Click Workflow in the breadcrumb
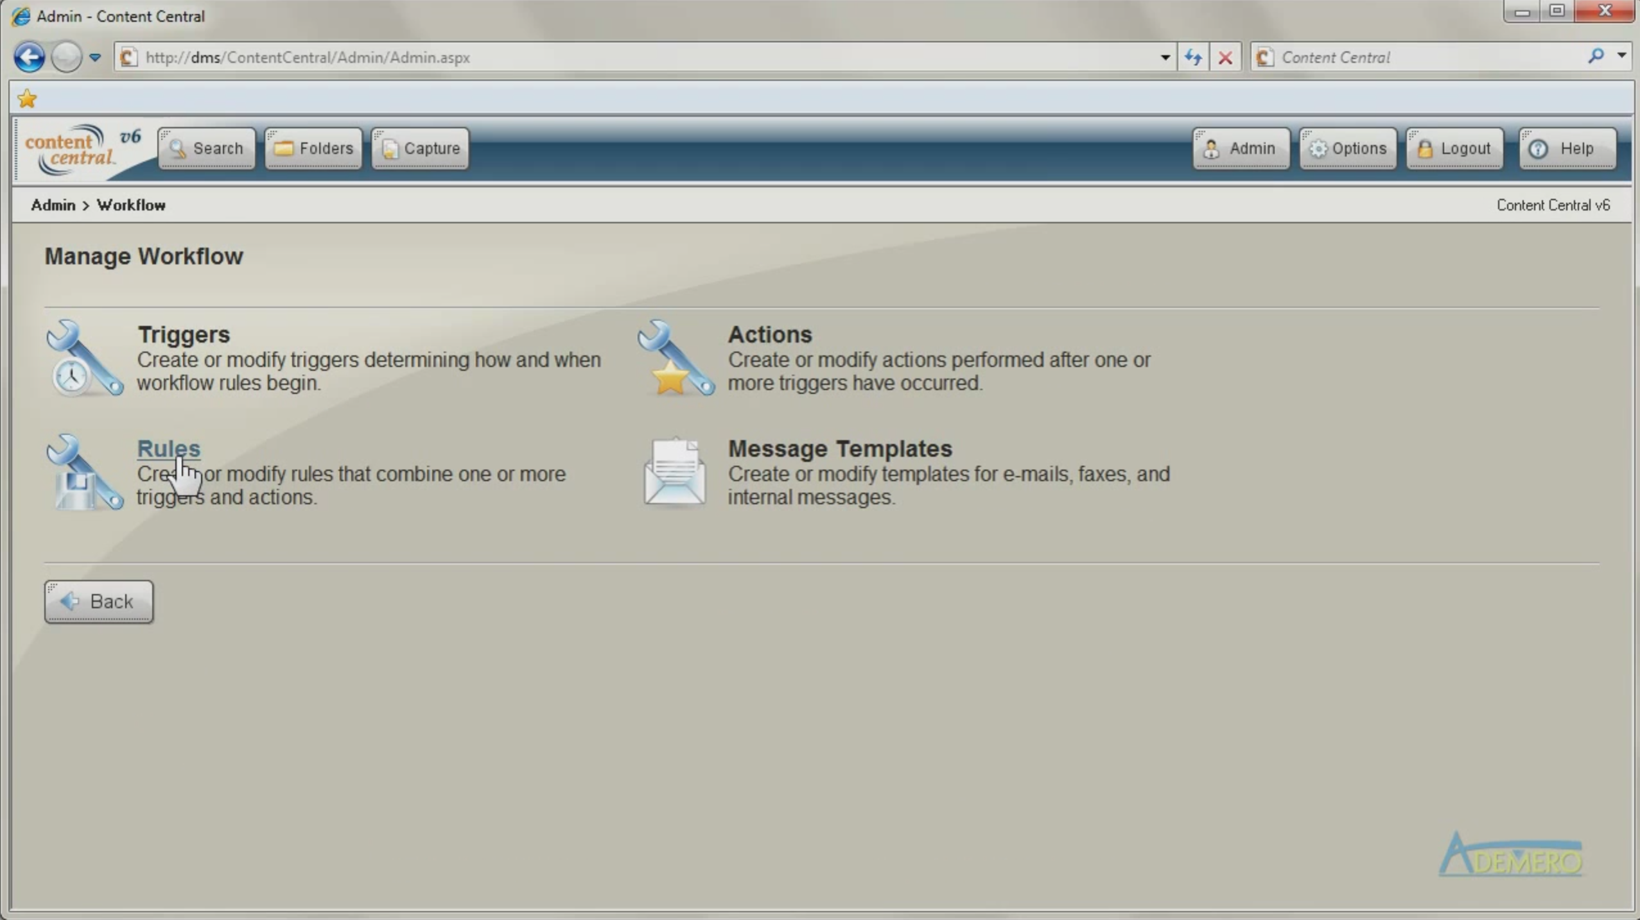The height and width of the screenshot is (920, 1640). [131, 205]
